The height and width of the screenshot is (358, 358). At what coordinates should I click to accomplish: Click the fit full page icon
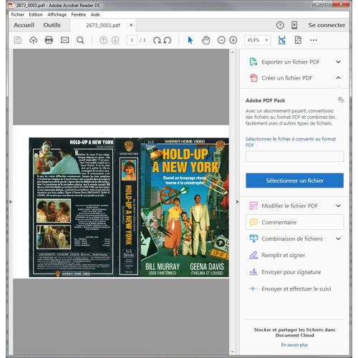click(x=298, y=40)
